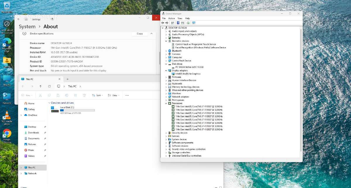Expand the Network adapters category

tap(166, 97)
